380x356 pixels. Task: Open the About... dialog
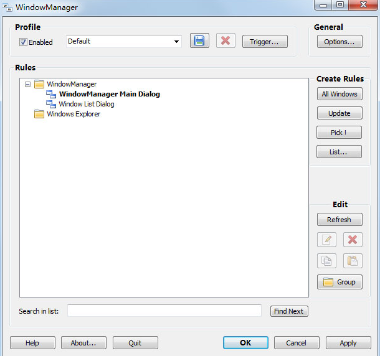[83, 343]
